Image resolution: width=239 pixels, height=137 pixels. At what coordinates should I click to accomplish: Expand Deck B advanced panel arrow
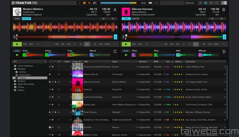pyautogui.click(x=223, y=44)
